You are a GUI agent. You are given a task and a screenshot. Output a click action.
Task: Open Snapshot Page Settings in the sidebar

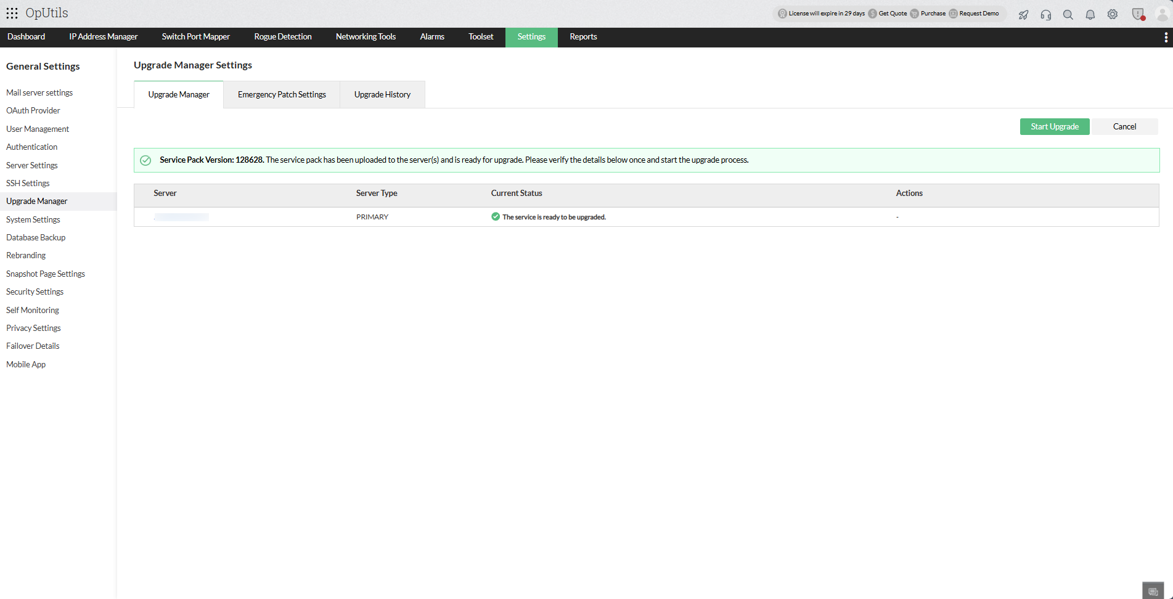click(x=46, y=274)
